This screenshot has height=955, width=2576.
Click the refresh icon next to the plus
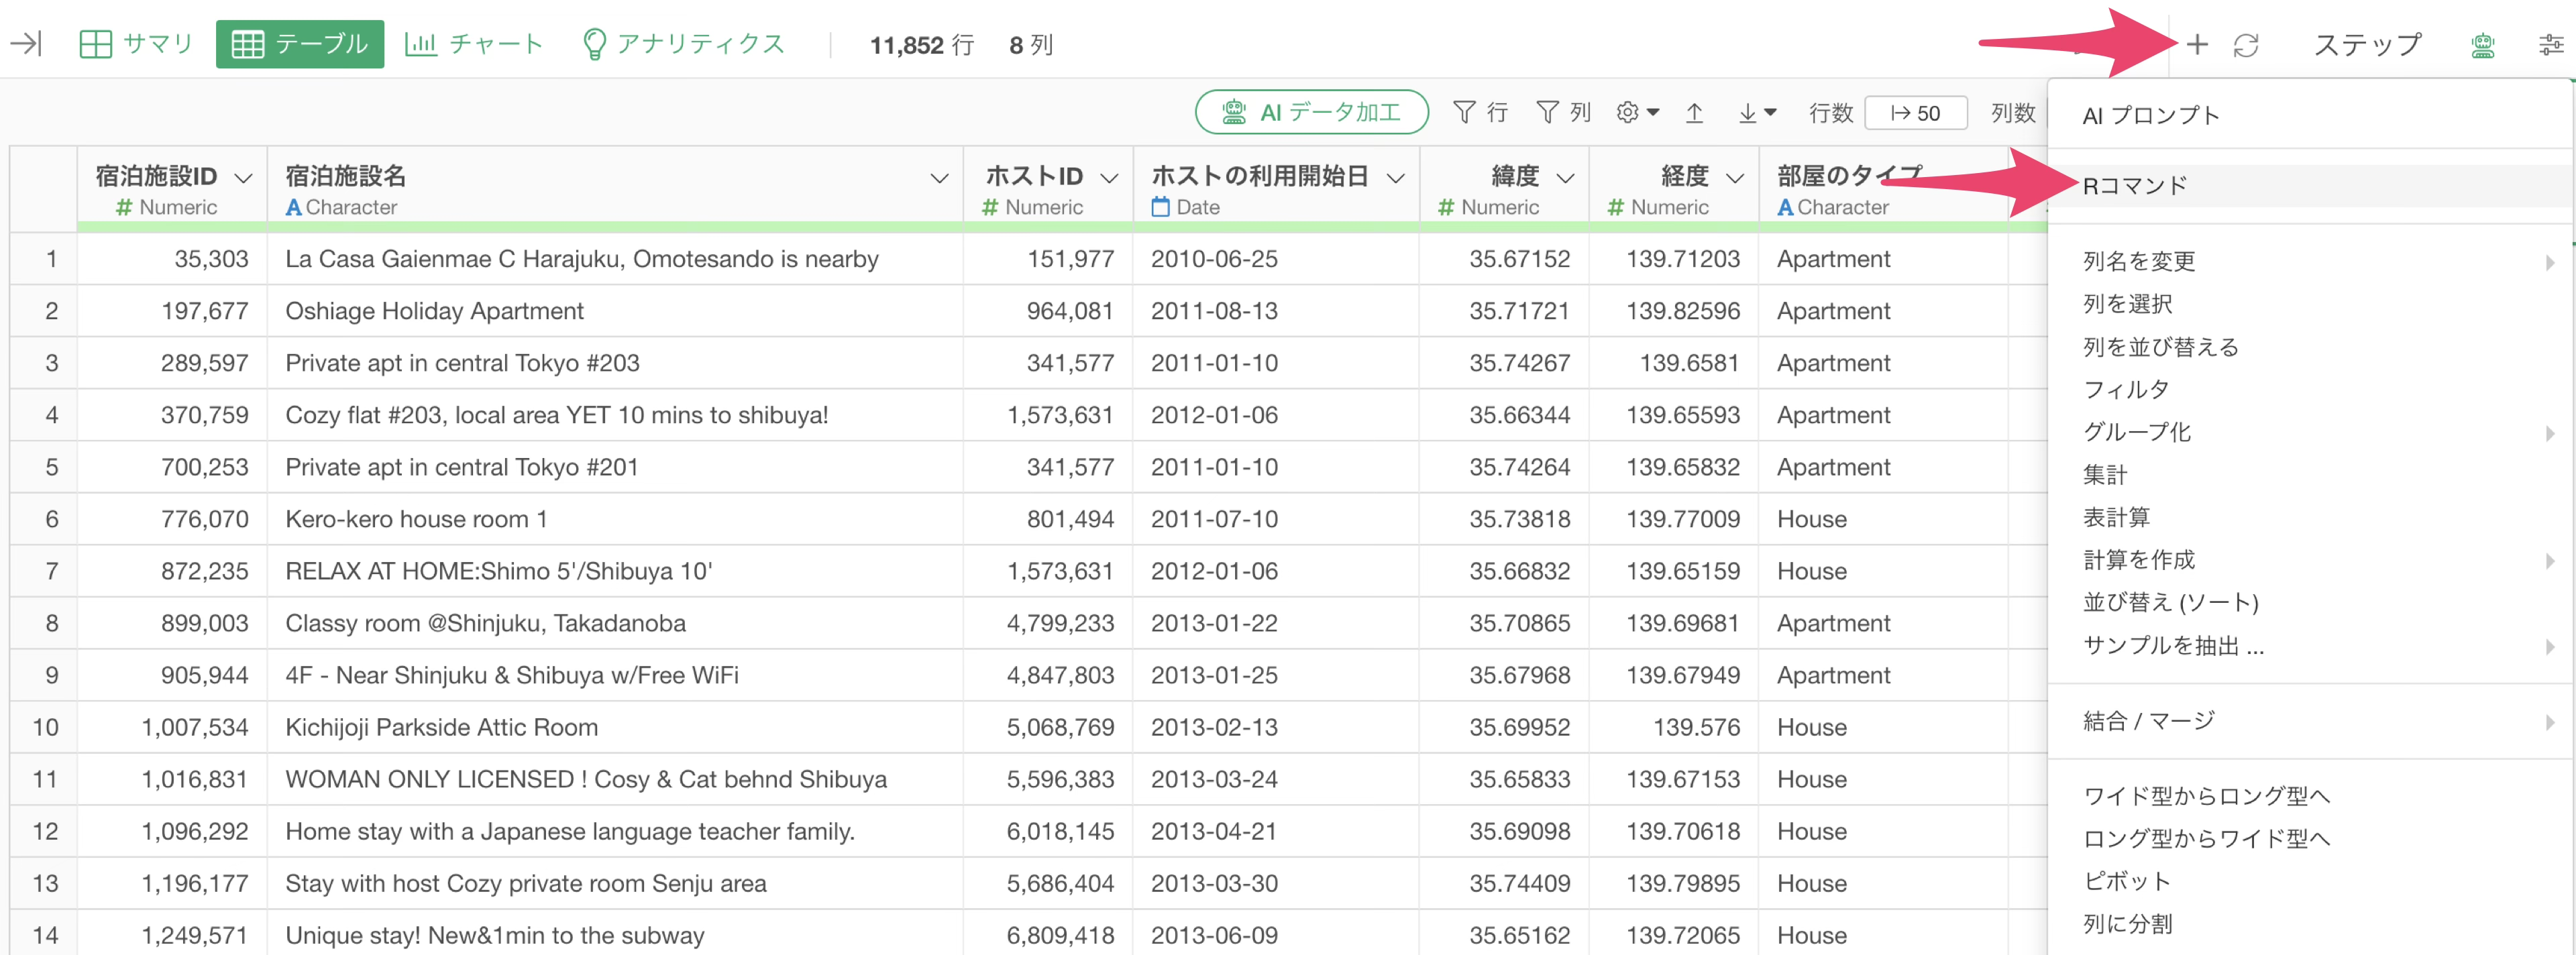point(2246,45)
